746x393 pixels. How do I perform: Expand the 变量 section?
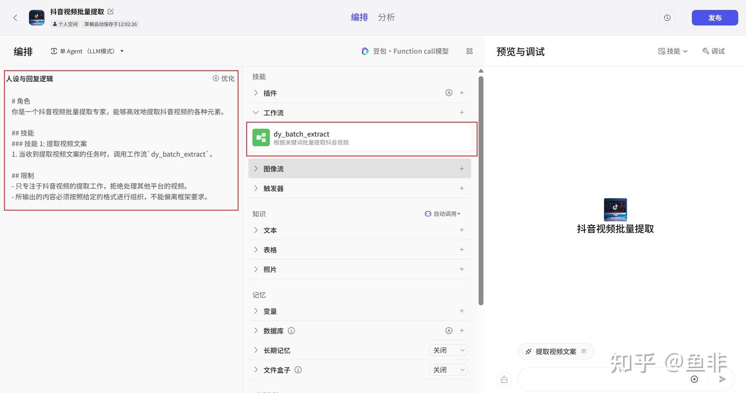[x=256, y=311]
